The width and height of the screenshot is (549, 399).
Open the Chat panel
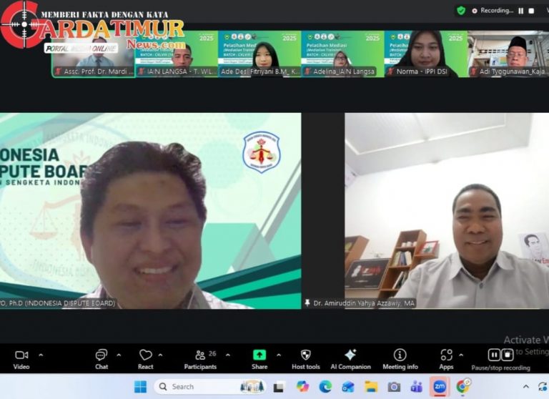(102, 355)
